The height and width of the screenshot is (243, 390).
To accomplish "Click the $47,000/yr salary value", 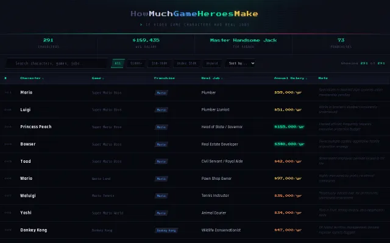I will 288,230.
